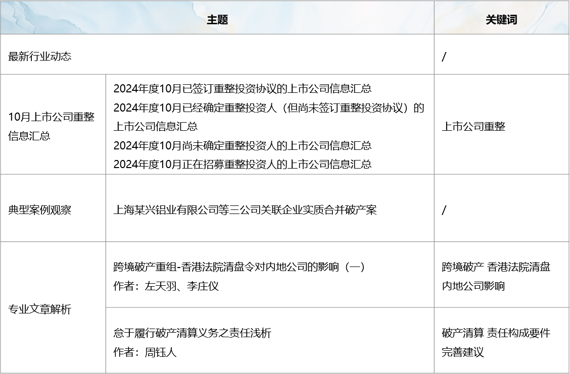Select the 专业文章解析 category cell

pos(40,309)
